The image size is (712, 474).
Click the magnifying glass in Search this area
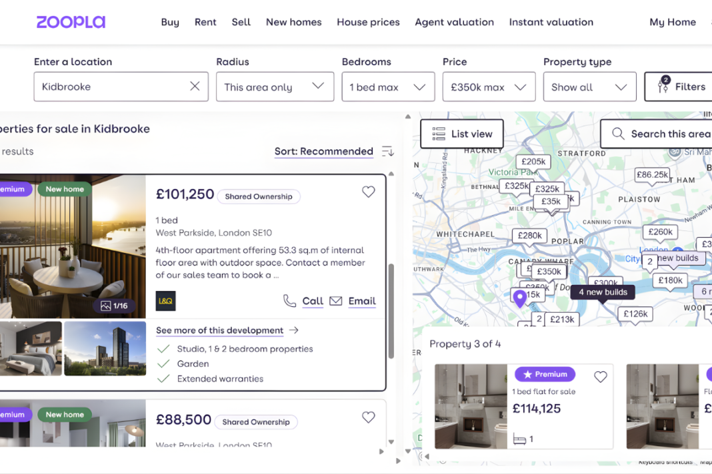click(619, 133)
